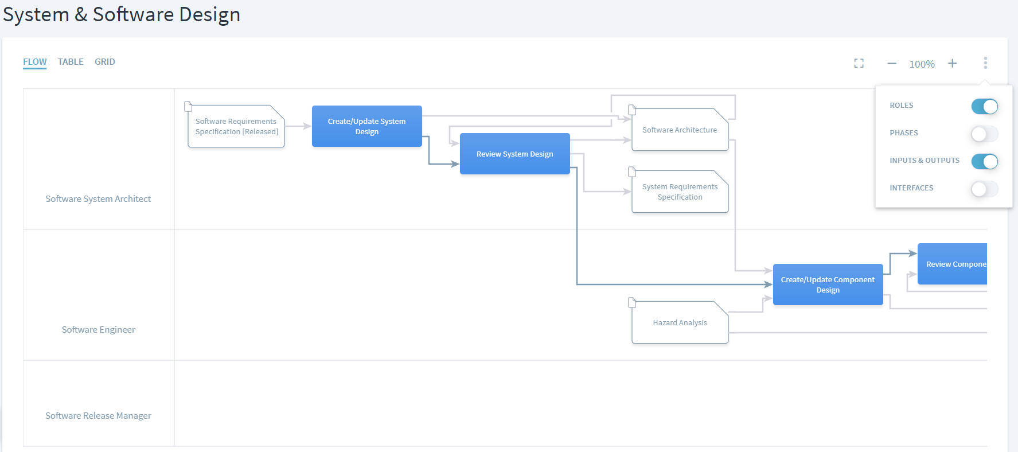Click document icon on System Requirements Specification
This screenshot has width=1018, height=452.
coord(632,172)
